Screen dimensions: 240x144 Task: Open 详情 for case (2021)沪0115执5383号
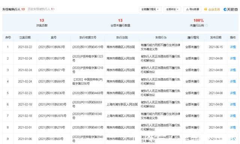click(x=233, y=104)
